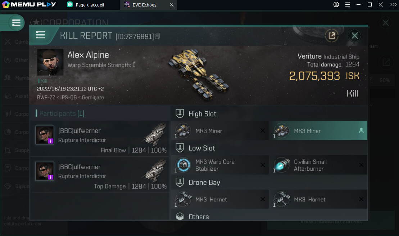
Task: Click the second MK3 Hornet drone
Action: coord(318,200)
